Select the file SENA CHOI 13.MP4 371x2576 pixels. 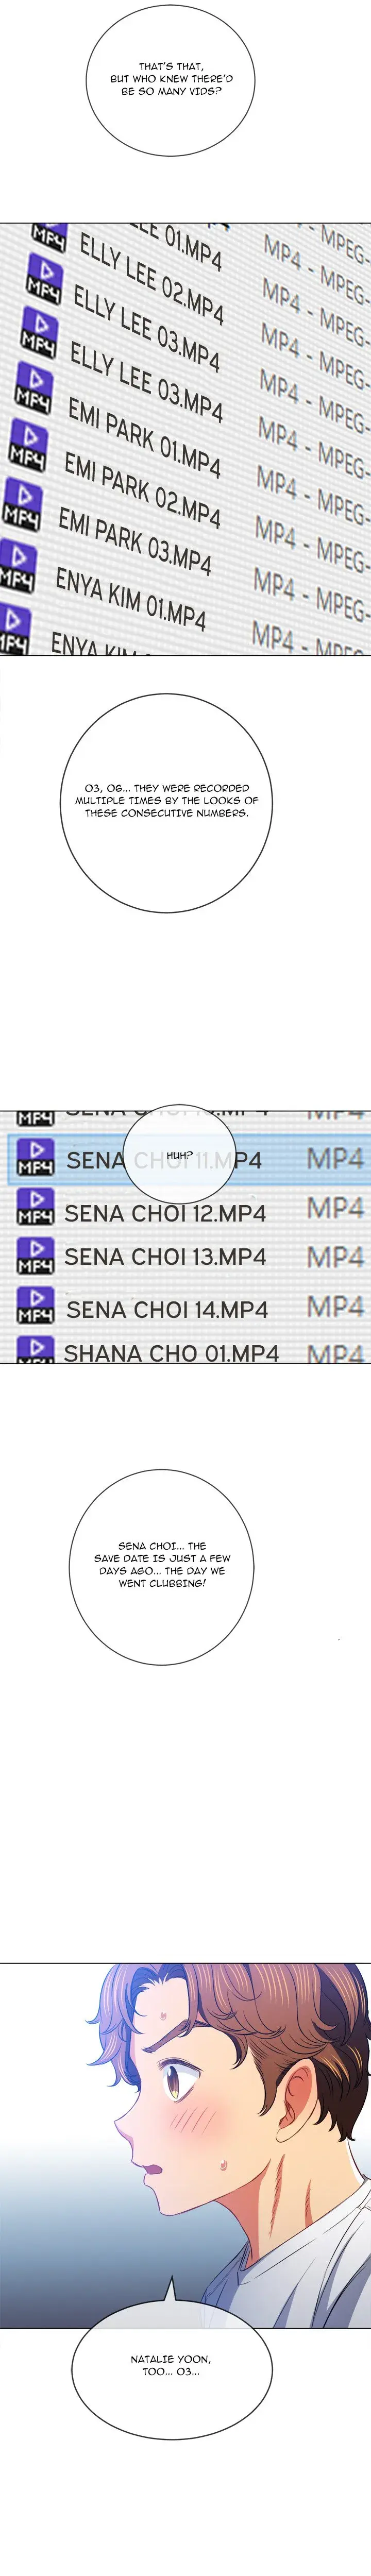coord(165,1258)
